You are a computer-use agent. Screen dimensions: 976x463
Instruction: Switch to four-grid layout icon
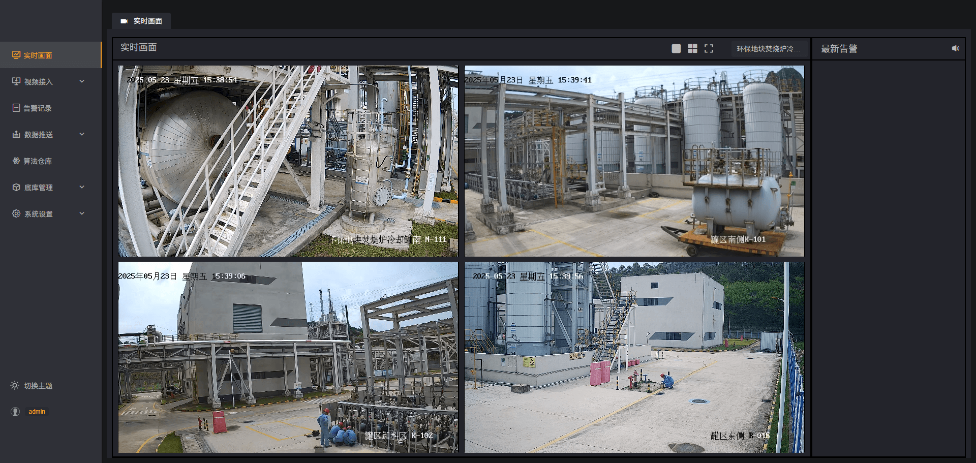[x=692, y=49]
